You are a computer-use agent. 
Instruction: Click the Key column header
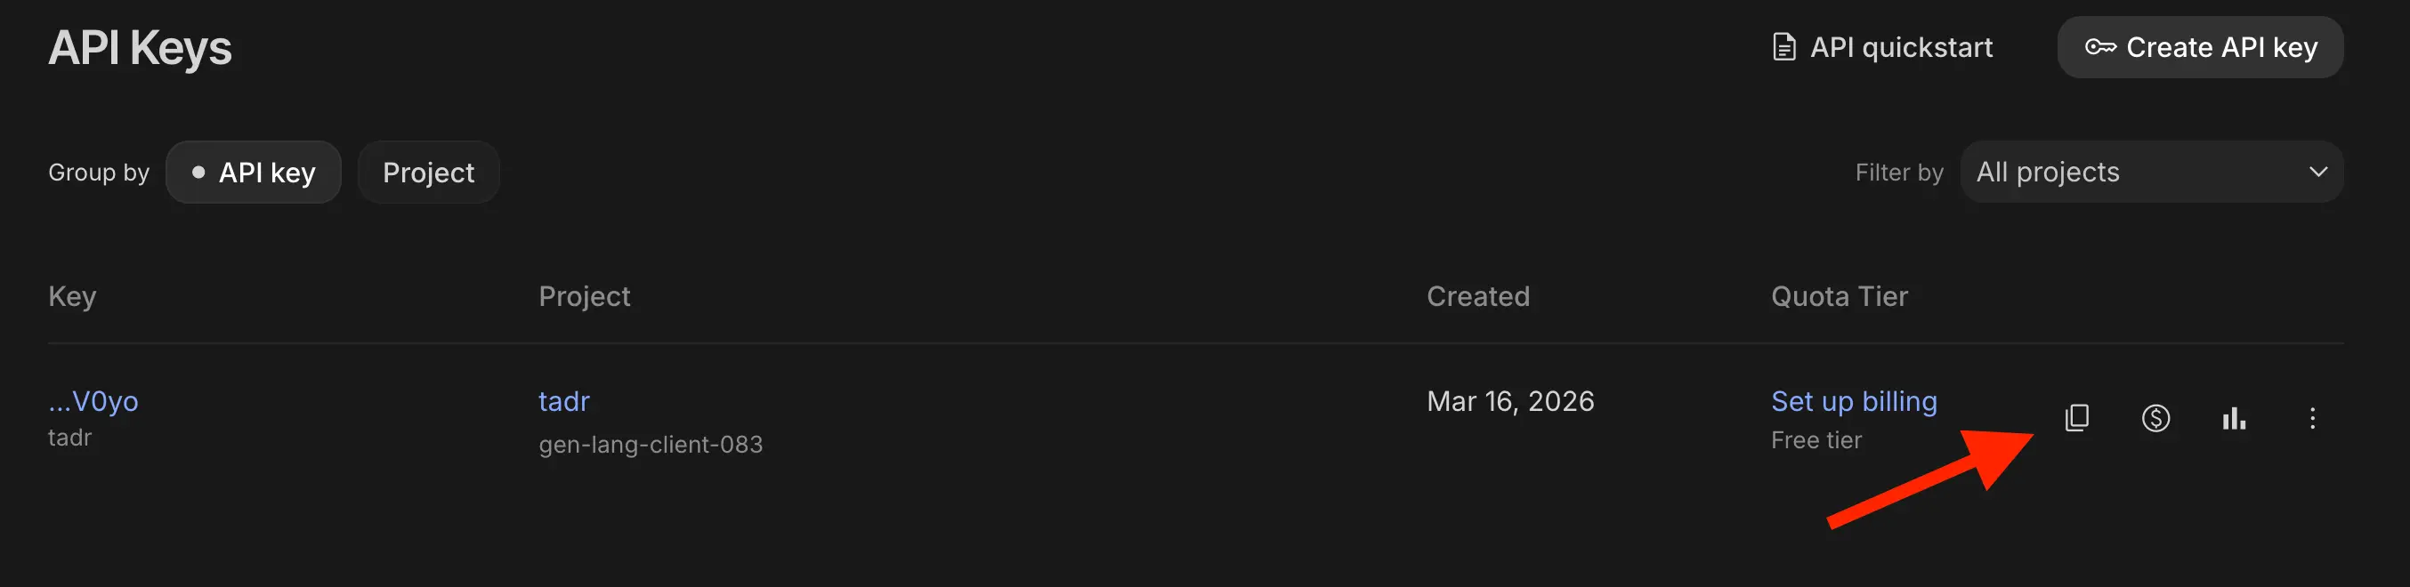pos(72,296)
